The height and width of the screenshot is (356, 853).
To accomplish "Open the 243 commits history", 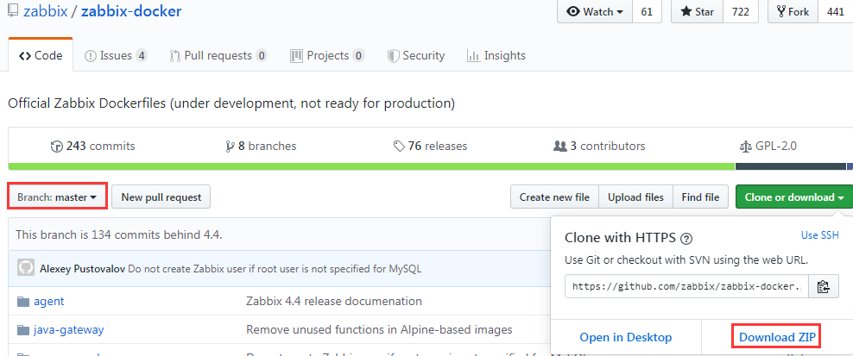I will 92,147.
